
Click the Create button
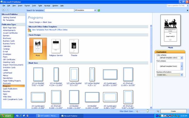click(x=173, y=111)
